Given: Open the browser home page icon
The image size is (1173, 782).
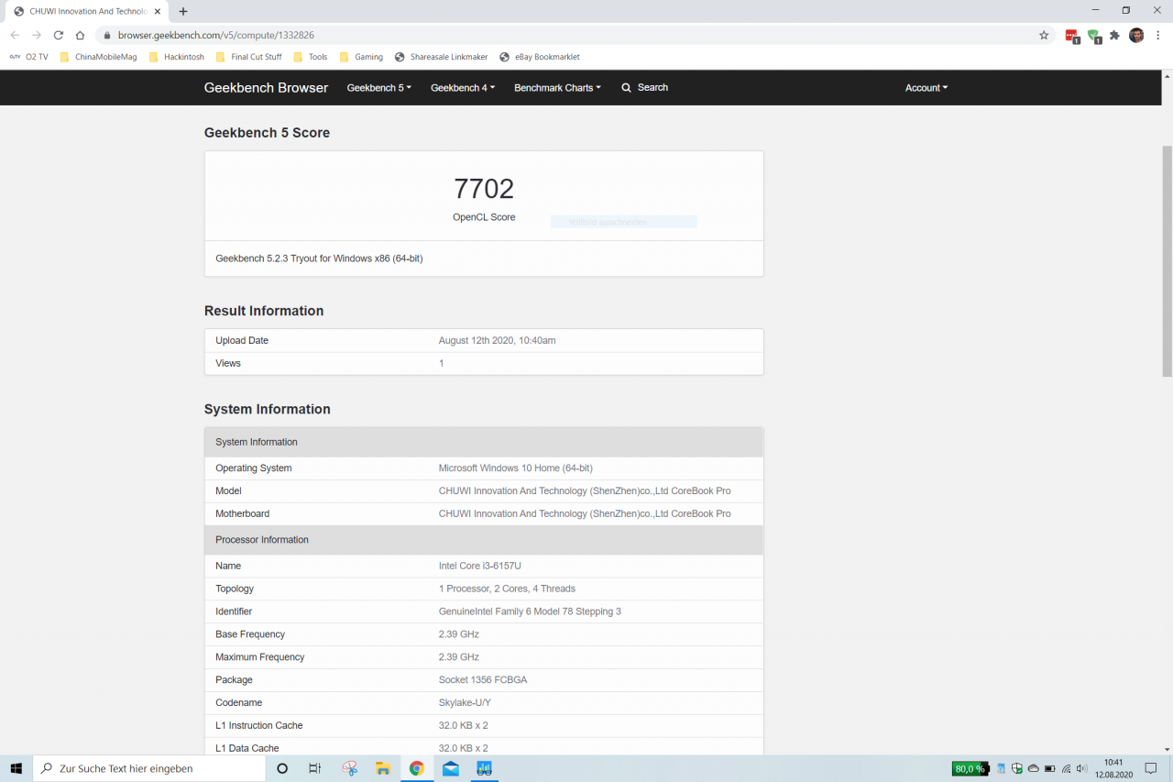Looking at the screenshot, I should [x=81, y=35].
